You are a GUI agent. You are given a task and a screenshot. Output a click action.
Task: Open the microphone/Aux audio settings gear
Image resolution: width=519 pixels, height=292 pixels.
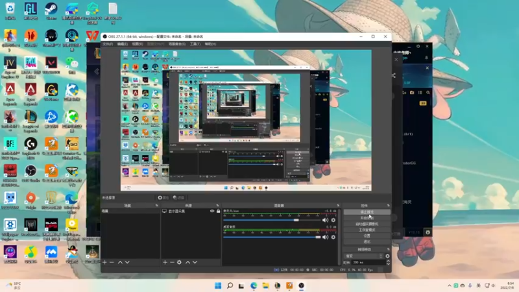(333, 220)
